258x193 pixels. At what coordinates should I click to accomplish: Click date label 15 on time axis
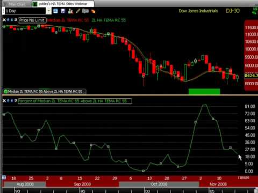click(80, 178)
